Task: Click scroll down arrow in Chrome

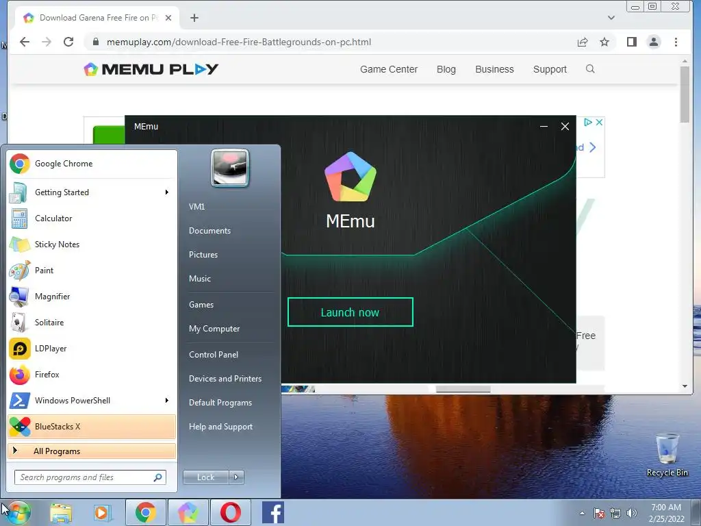Action: point(685,386)
